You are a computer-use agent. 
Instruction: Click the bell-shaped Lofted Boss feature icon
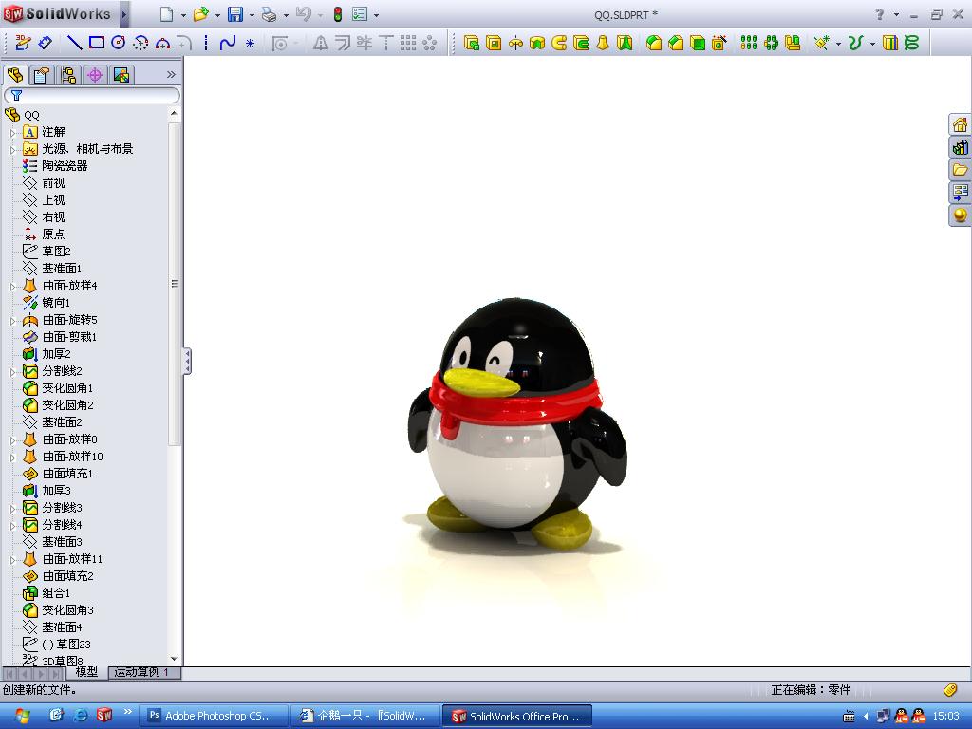coord(603,42)
